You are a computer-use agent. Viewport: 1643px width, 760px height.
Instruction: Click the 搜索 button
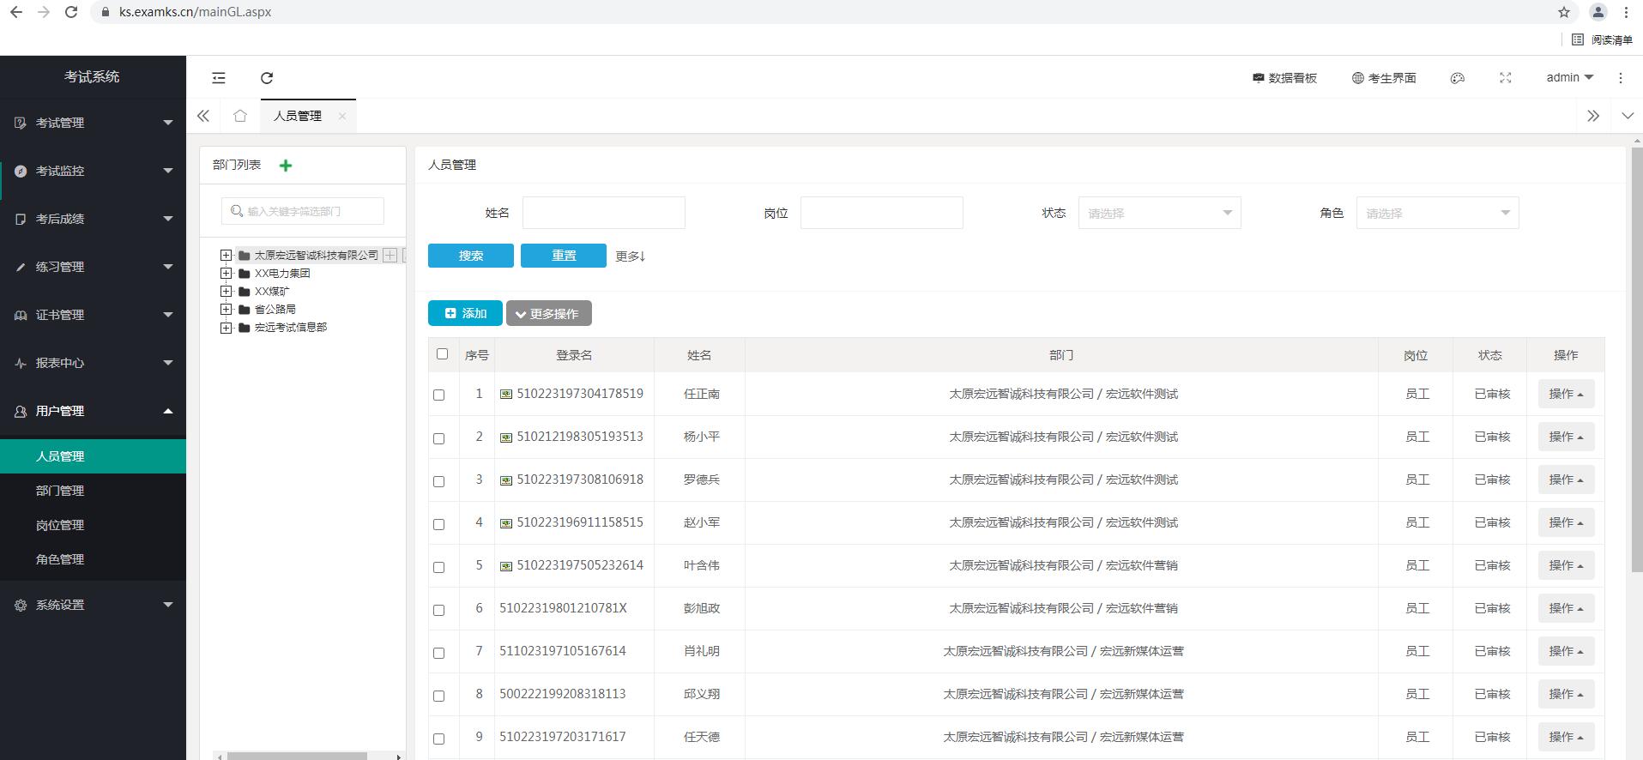pos(470,256)
